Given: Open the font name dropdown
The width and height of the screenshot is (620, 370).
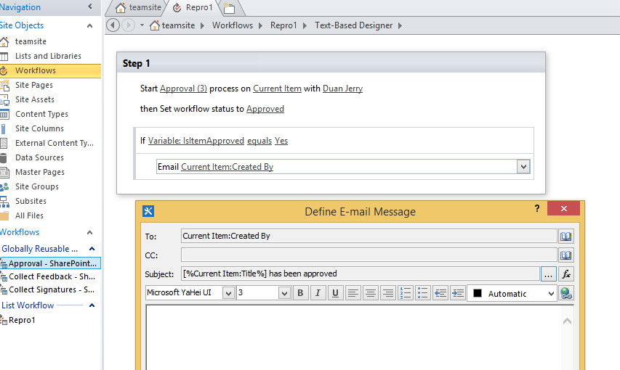Looking at the screenshot, I should click(x=228, y=293).
